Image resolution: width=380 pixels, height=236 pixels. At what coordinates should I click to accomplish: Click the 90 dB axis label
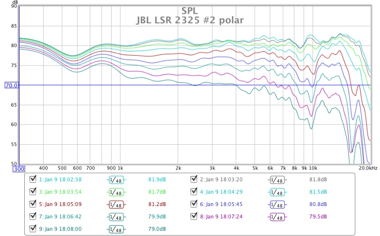pyautogui.click(x=14, y=6)
